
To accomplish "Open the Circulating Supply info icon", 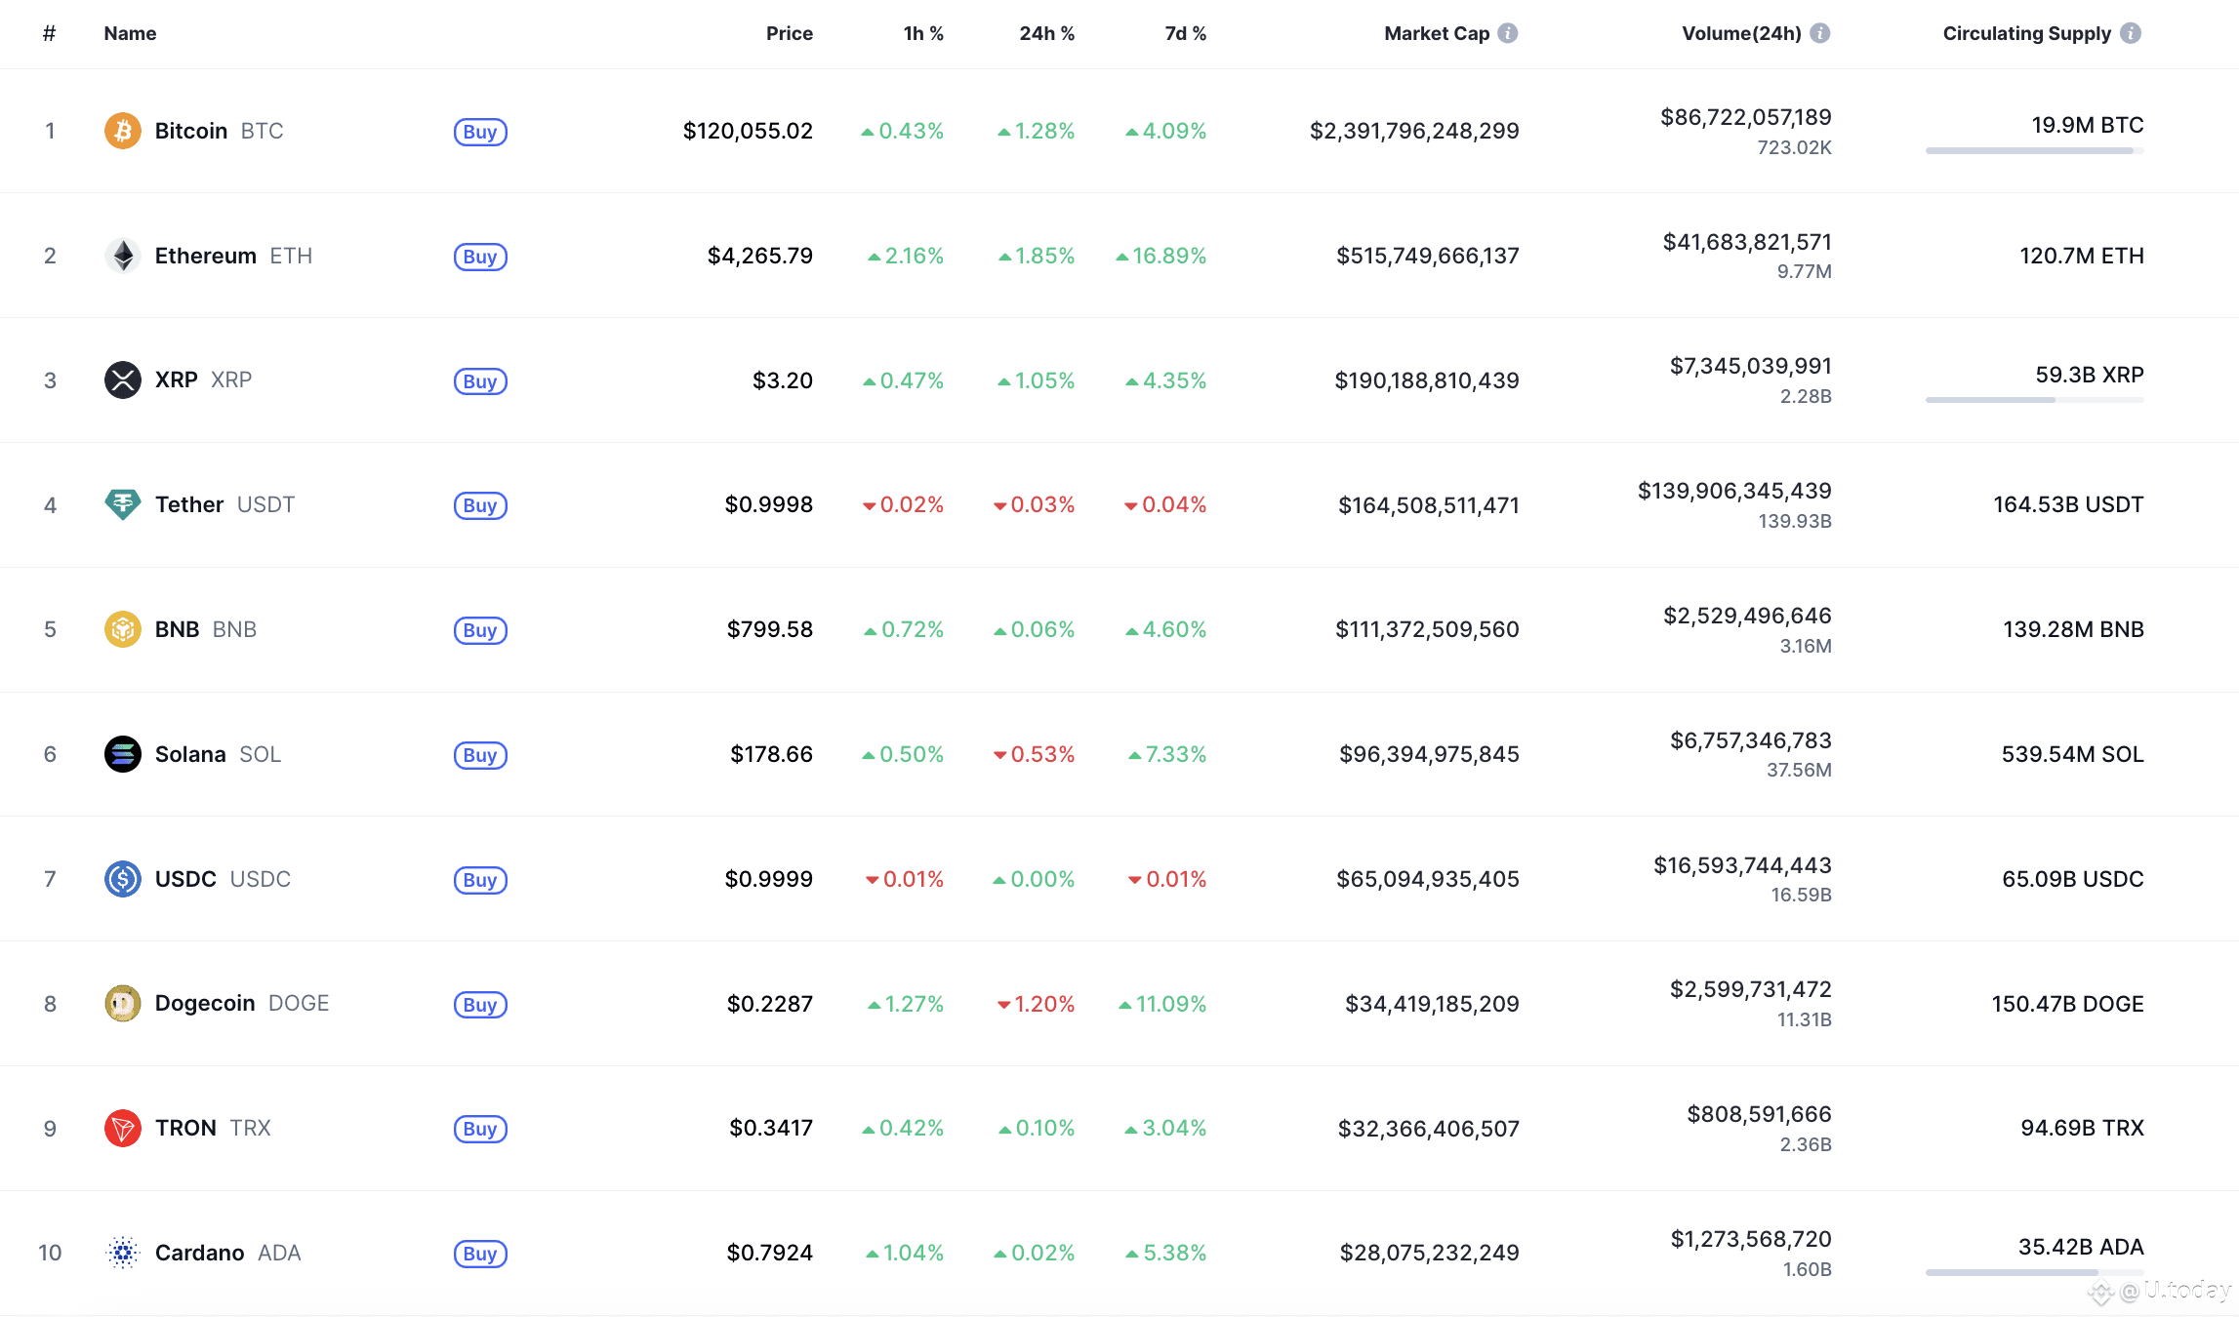I will tap(2132, 33).
